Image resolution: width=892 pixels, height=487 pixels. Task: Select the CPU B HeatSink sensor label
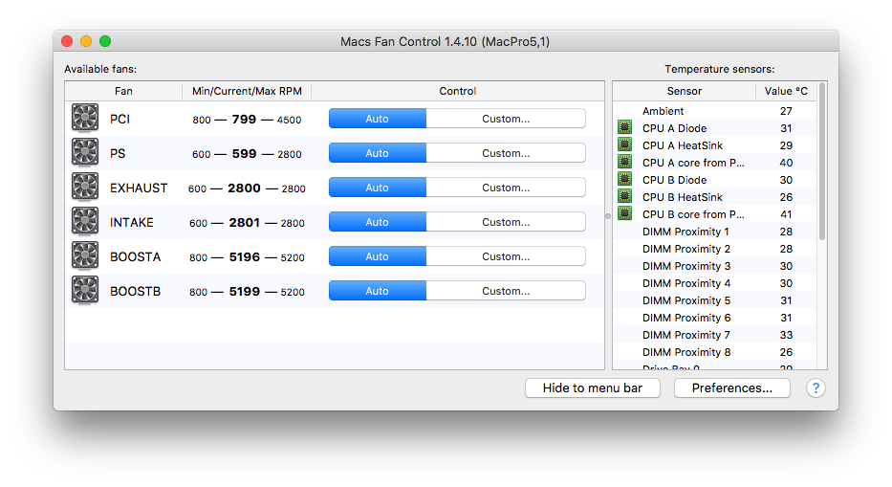click(682, 197)
